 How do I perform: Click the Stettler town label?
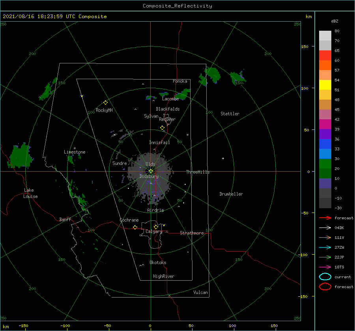click(230, 114)
